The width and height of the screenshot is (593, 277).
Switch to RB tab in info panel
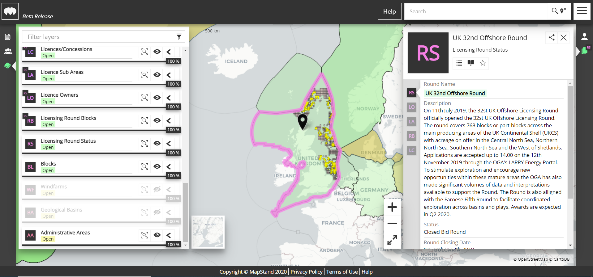(412, 136)
